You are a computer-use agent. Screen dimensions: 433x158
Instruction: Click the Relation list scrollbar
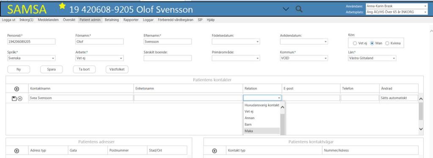tap(282, 118)
